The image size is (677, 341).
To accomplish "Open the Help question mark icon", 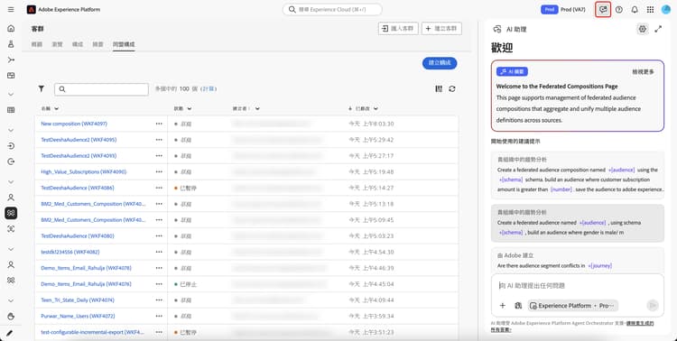I will (619, 10).
